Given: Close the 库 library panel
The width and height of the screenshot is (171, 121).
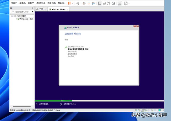Looking at the screenshot, I should [33, 8].
